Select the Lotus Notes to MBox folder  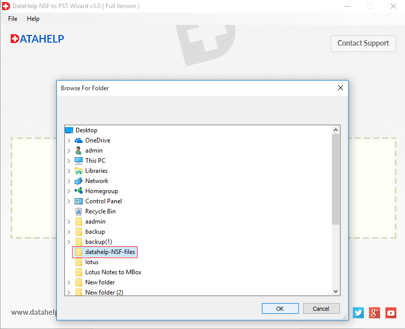point(113,272)
